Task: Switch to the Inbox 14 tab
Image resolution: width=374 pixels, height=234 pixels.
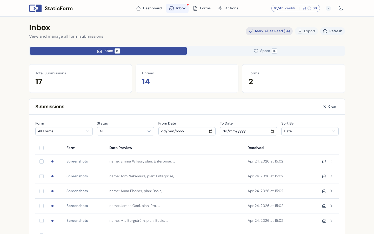Action: click(108, 51)
